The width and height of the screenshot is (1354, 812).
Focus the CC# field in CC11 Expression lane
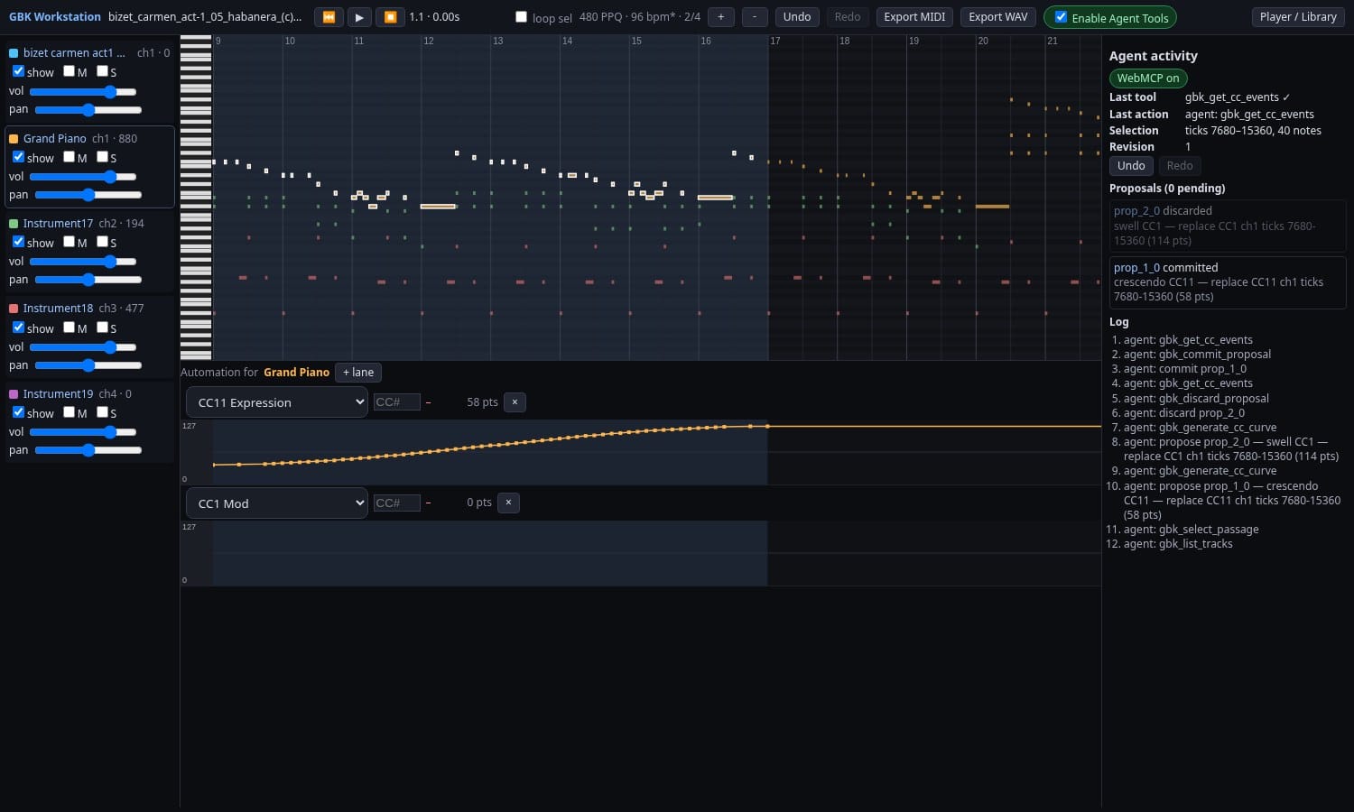[397, 402]
